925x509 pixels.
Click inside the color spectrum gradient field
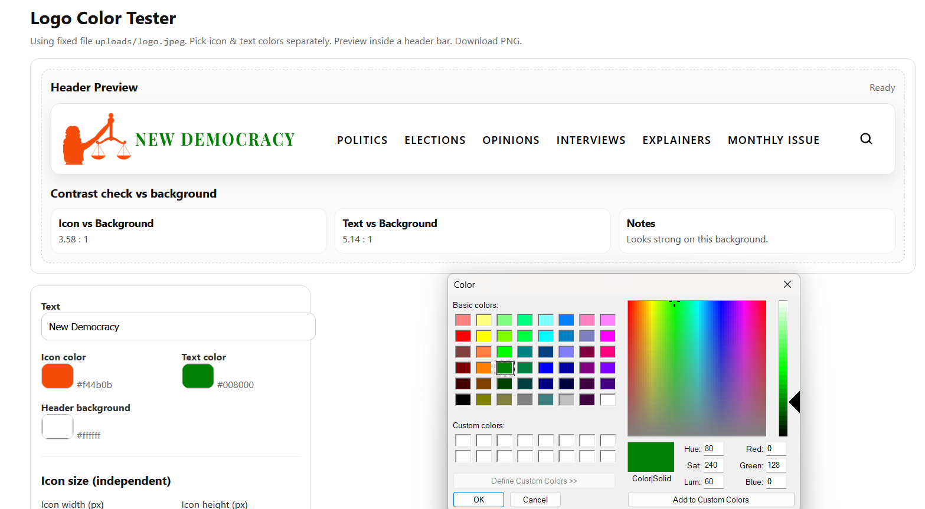point(697,368)
